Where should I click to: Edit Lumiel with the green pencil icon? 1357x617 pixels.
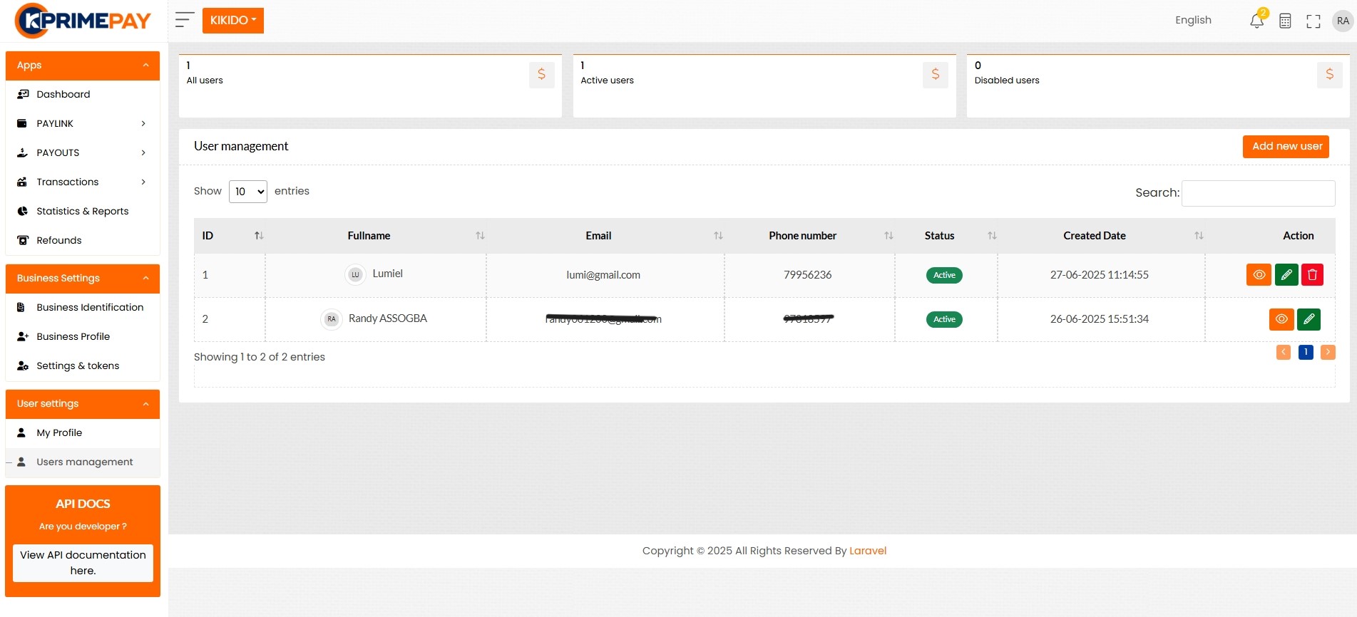coord(1286,274)
